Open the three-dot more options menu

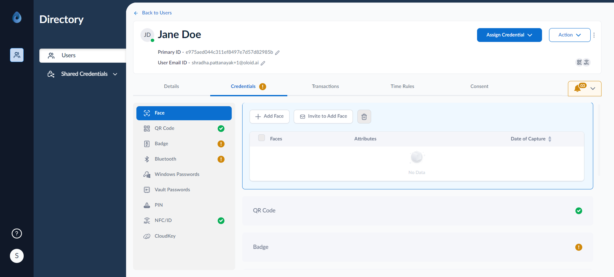point(594,35)
